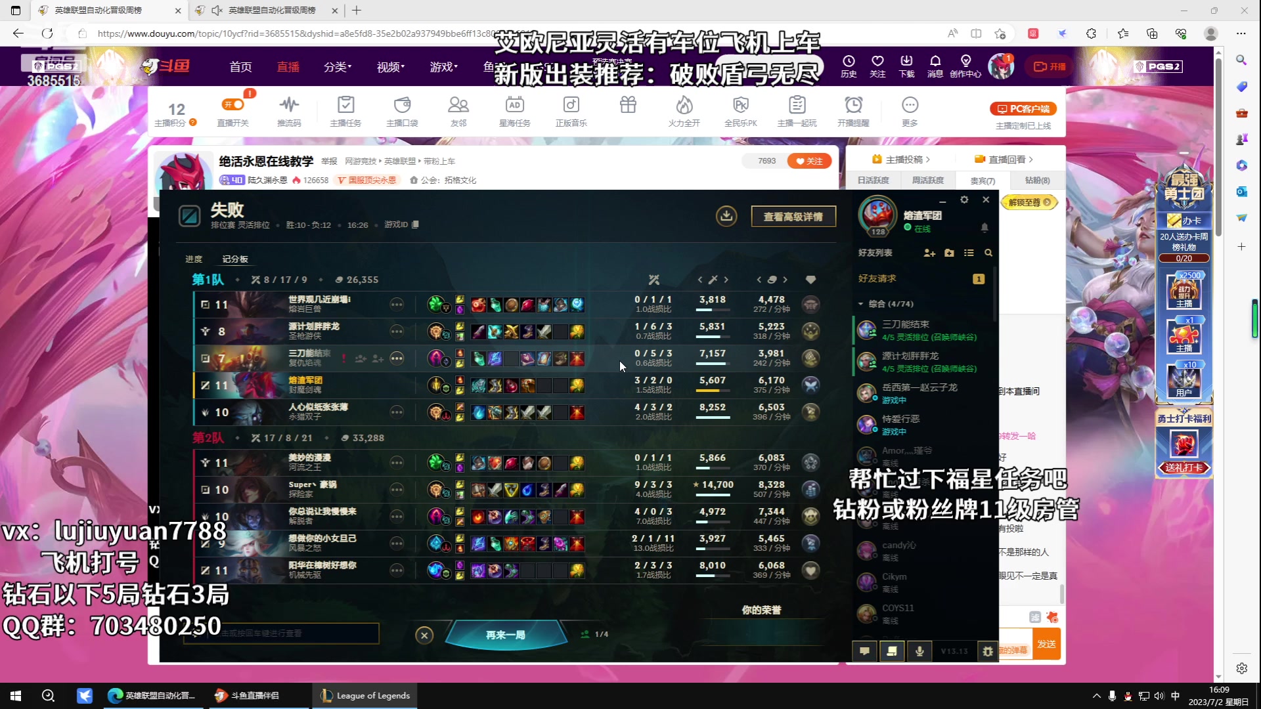Viewport: 1261px width, 709px height.
Task: Open the Douyu 直播 live menu
Action: (x=288, y=67)
